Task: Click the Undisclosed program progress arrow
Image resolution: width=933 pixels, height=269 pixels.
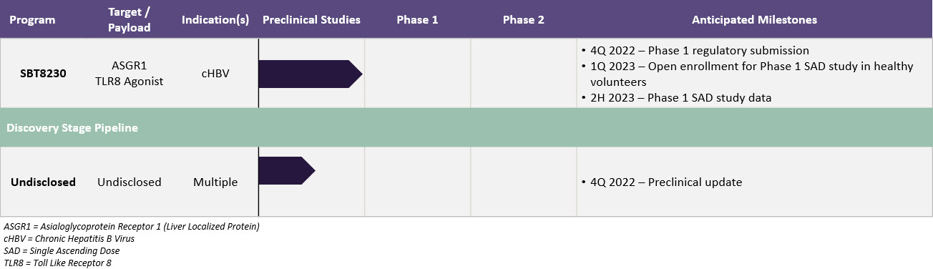Action: tap(287, 170)
